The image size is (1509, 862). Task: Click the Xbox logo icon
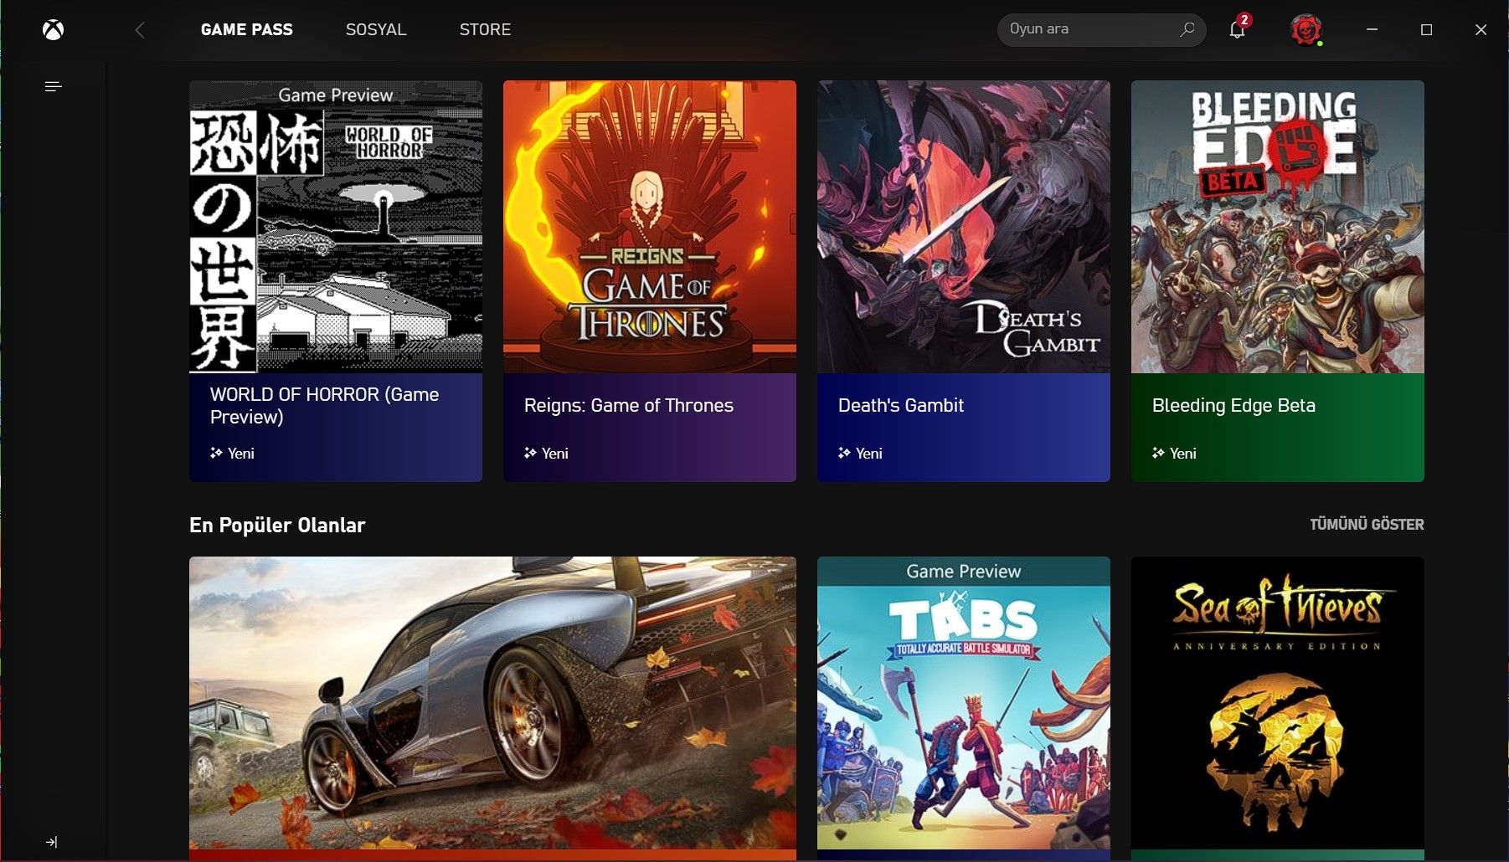53,30
